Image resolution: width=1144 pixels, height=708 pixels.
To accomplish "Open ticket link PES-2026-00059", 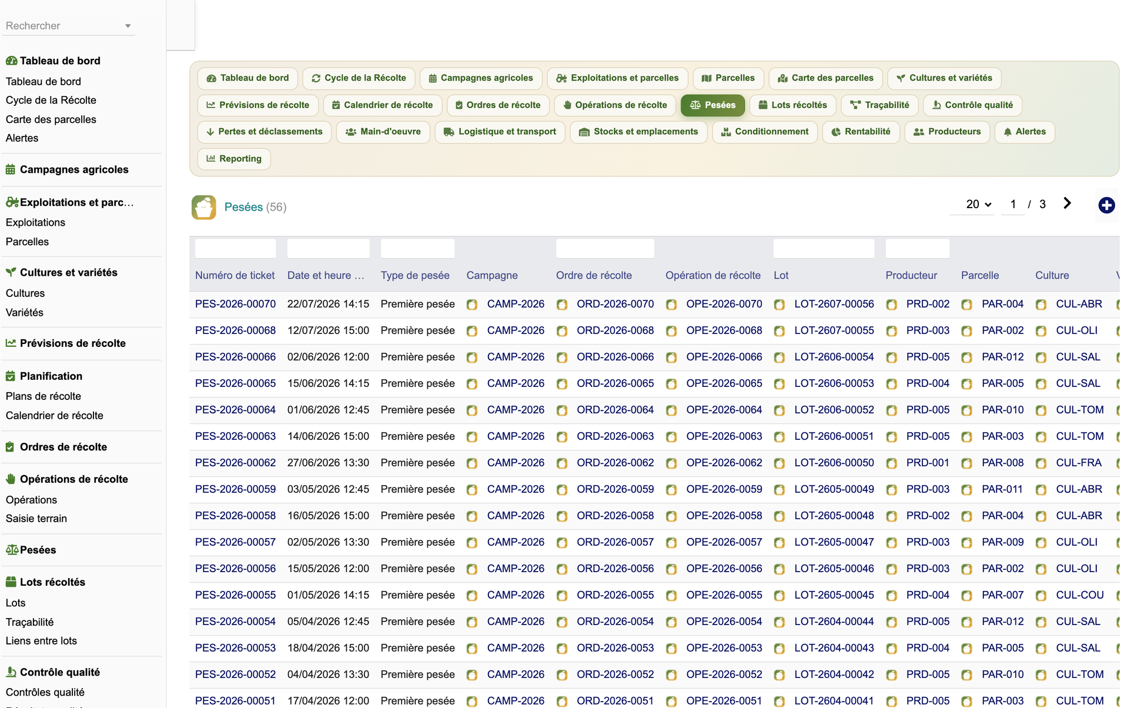I will pos(235,489).
